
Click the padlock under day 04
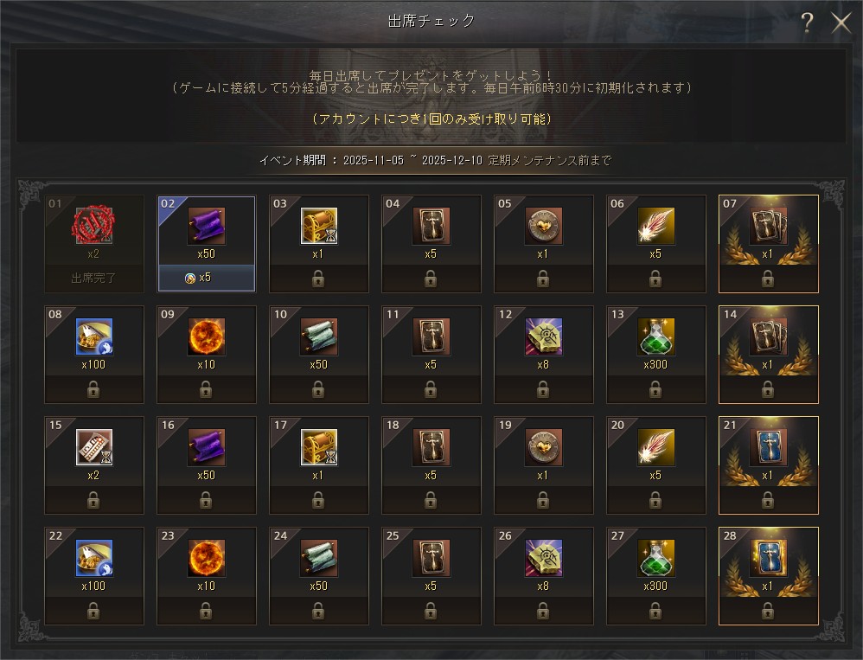(x=431, y=279)
